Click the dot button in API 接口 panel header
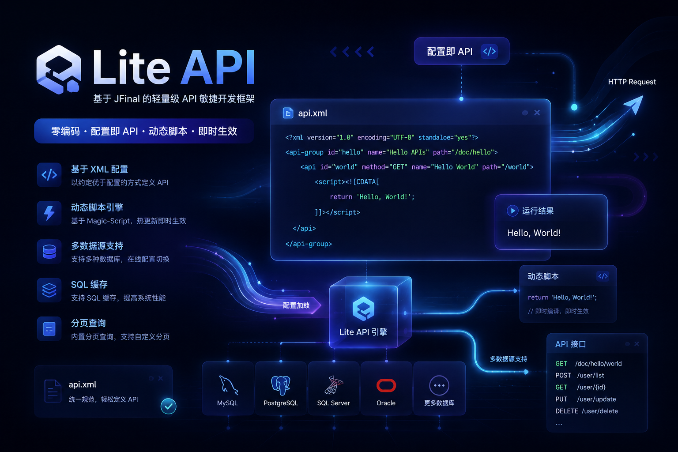The height and width of the screenshot is (452, 678). [x=627, y=344]
